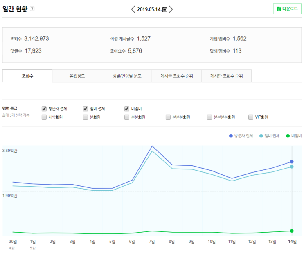Tick the first 봄회원 checkbox under 멤버 전체
304x256 pixels.
[86, 117]
